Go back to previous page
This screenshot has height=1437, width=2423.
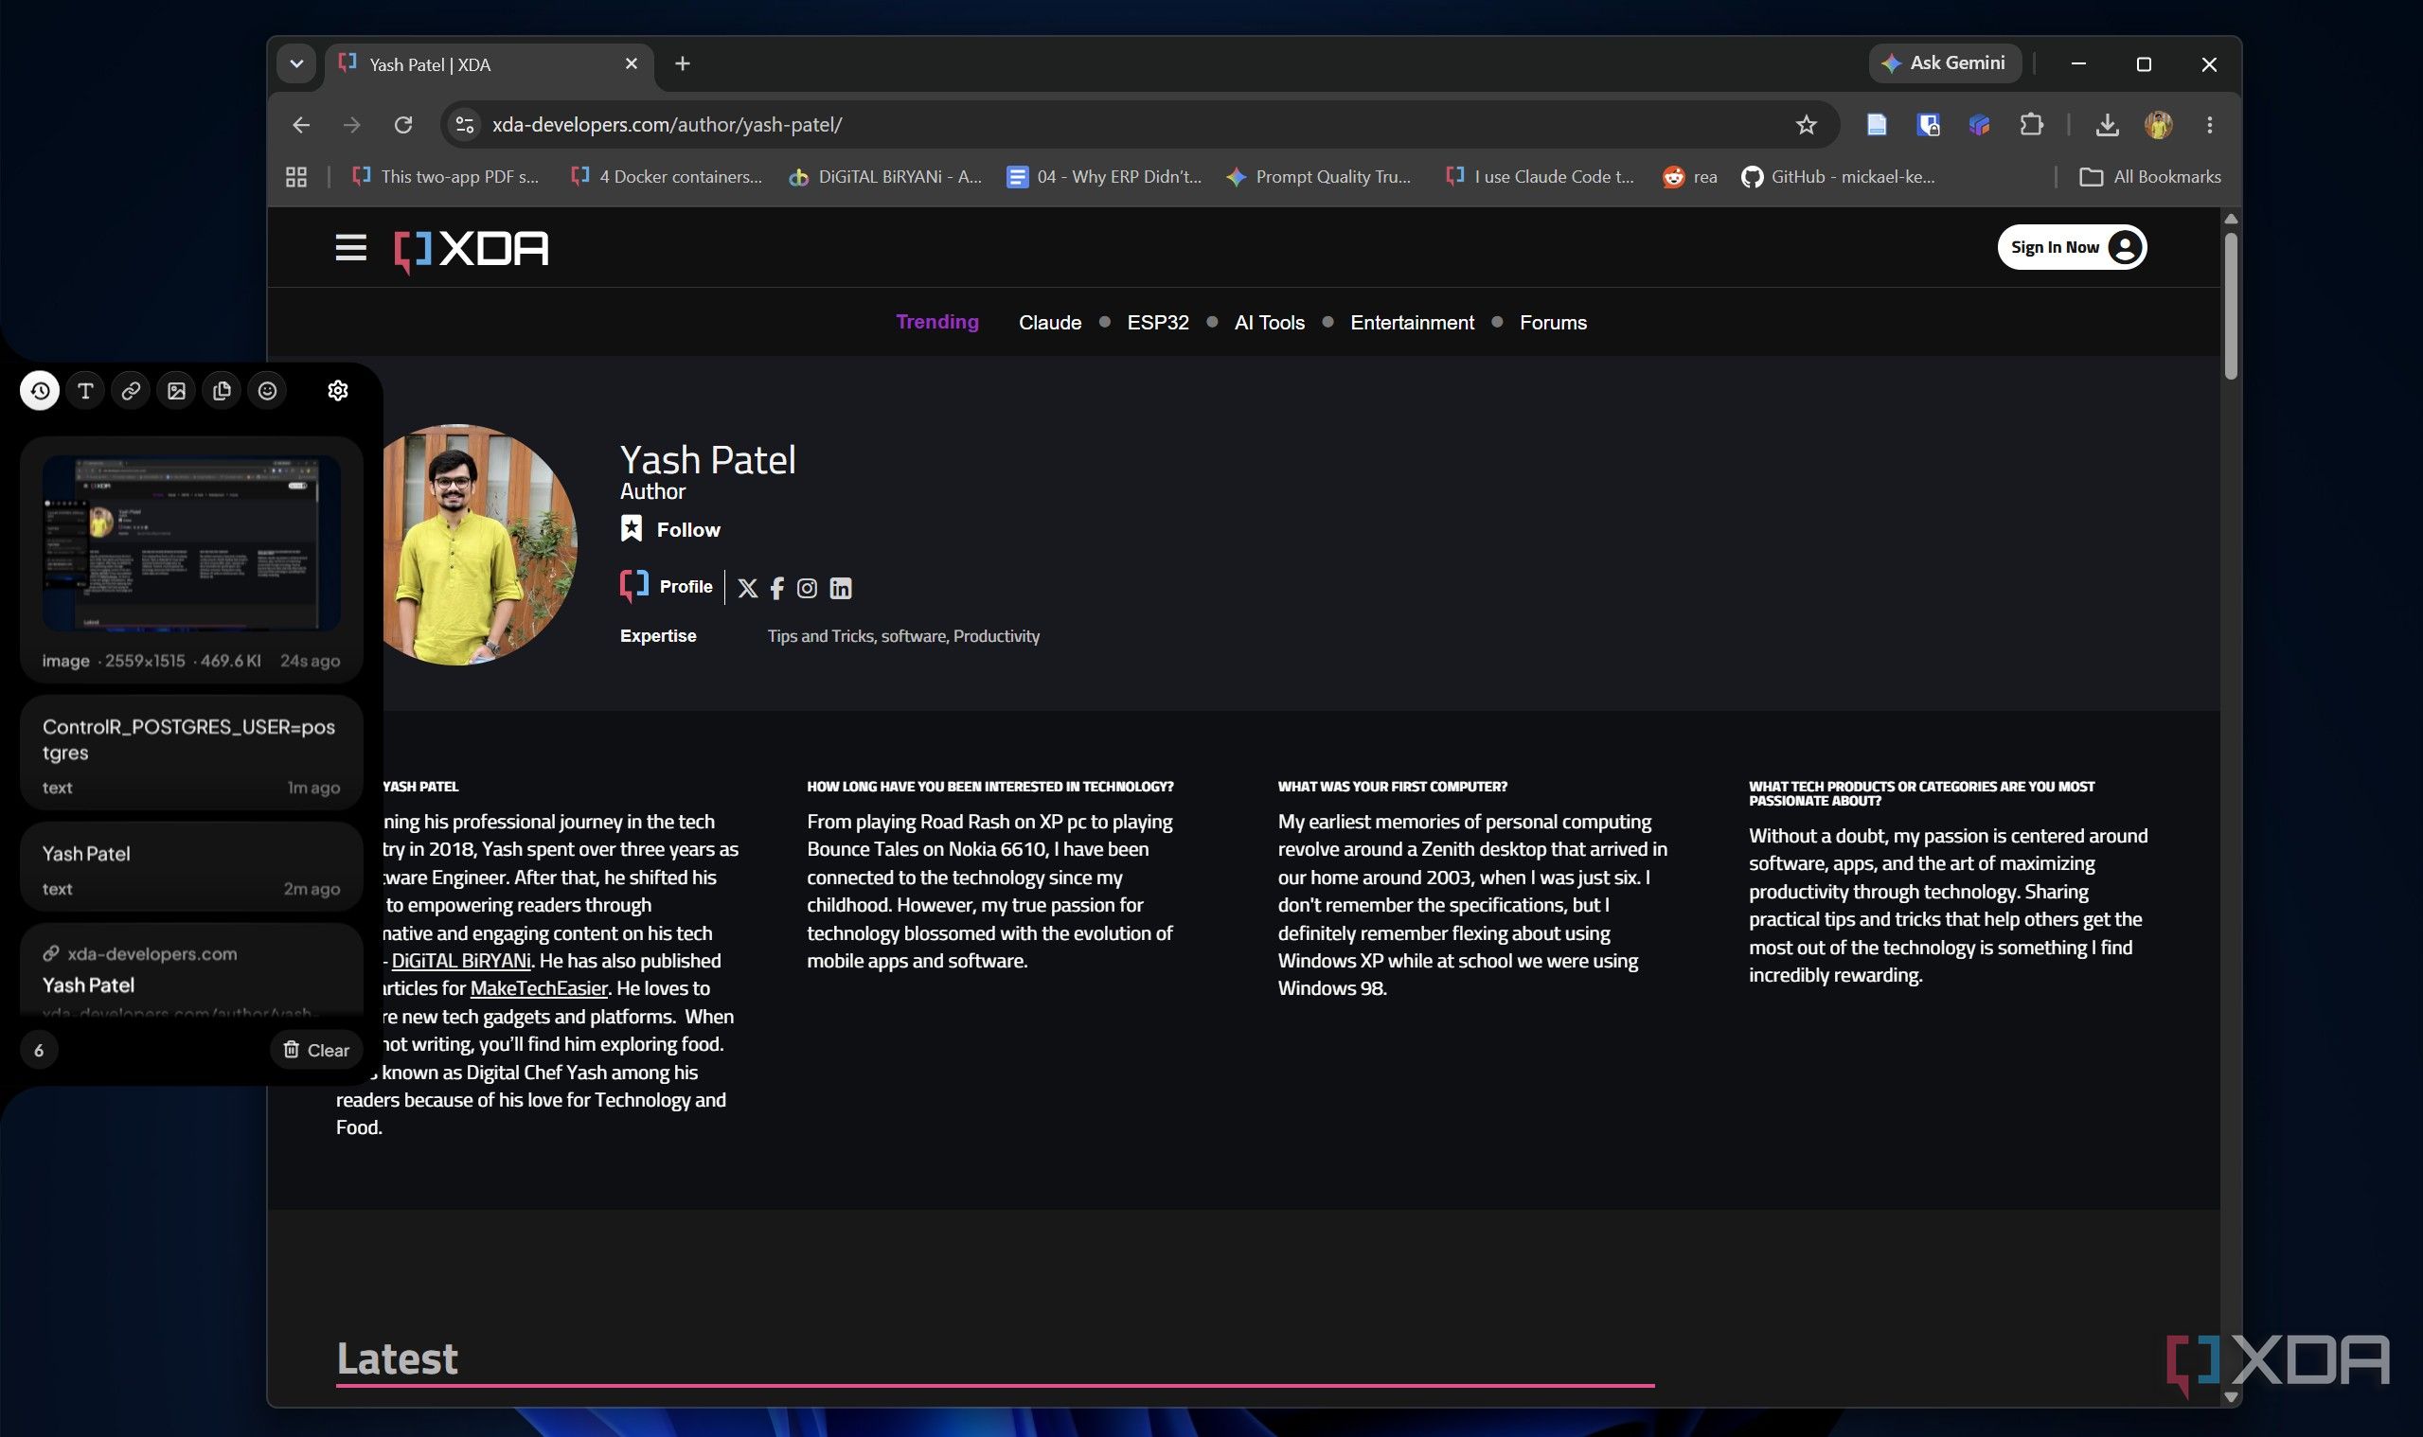click(301, 125)
